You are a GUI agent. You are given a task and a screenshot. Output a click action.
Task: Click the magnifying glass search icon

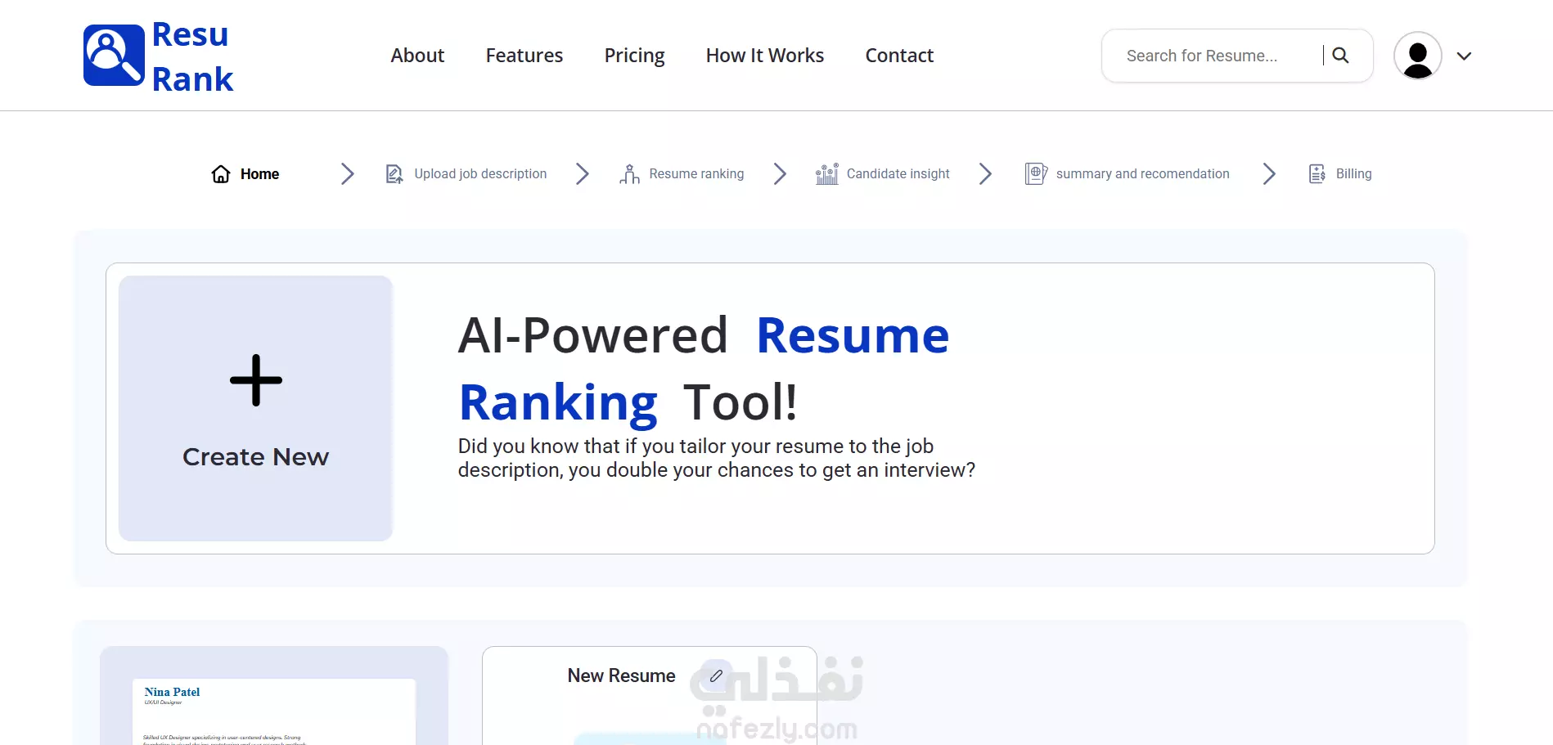point(1340,56)
